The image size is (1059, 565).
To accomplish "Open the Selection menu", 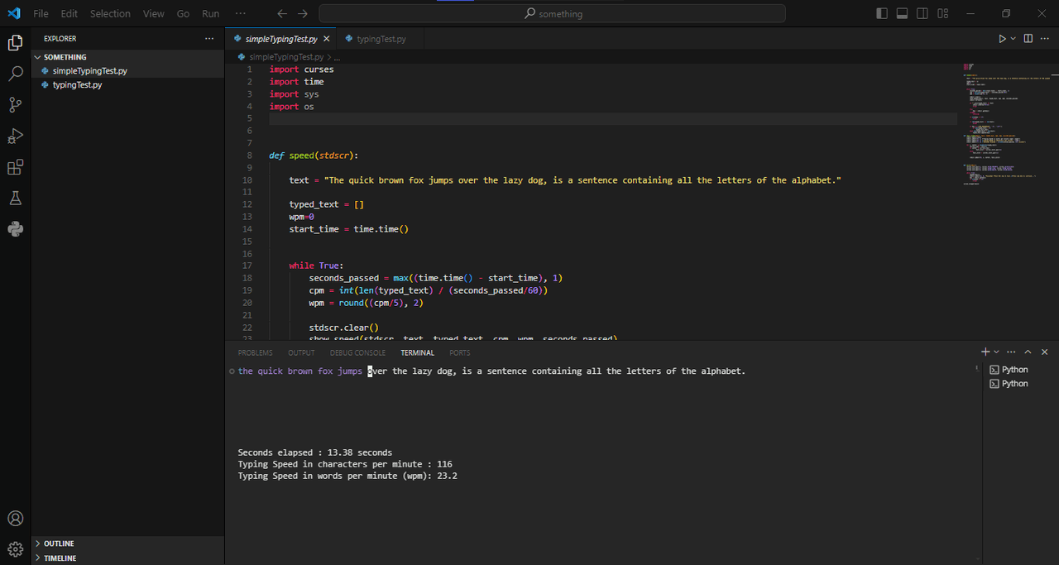I will pos(110,14).
